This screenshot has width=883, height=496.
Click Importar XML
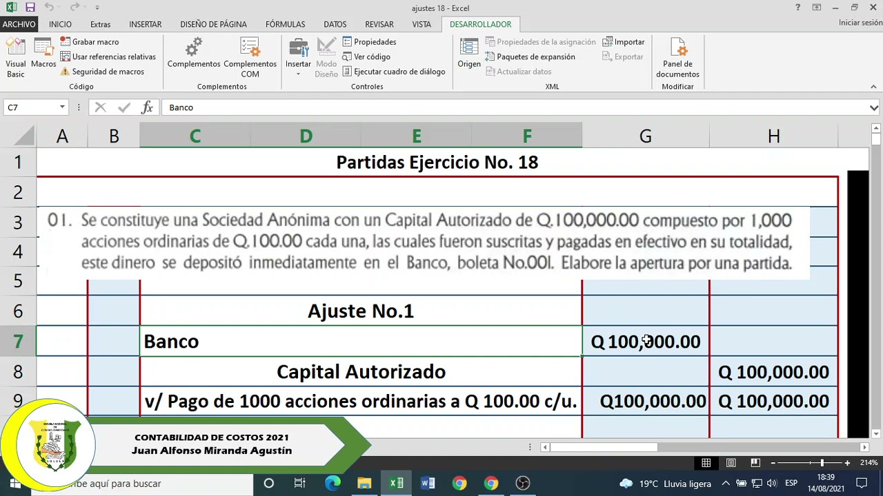624,42
